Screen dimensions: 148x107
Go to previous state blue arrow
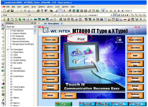[119, 11]
